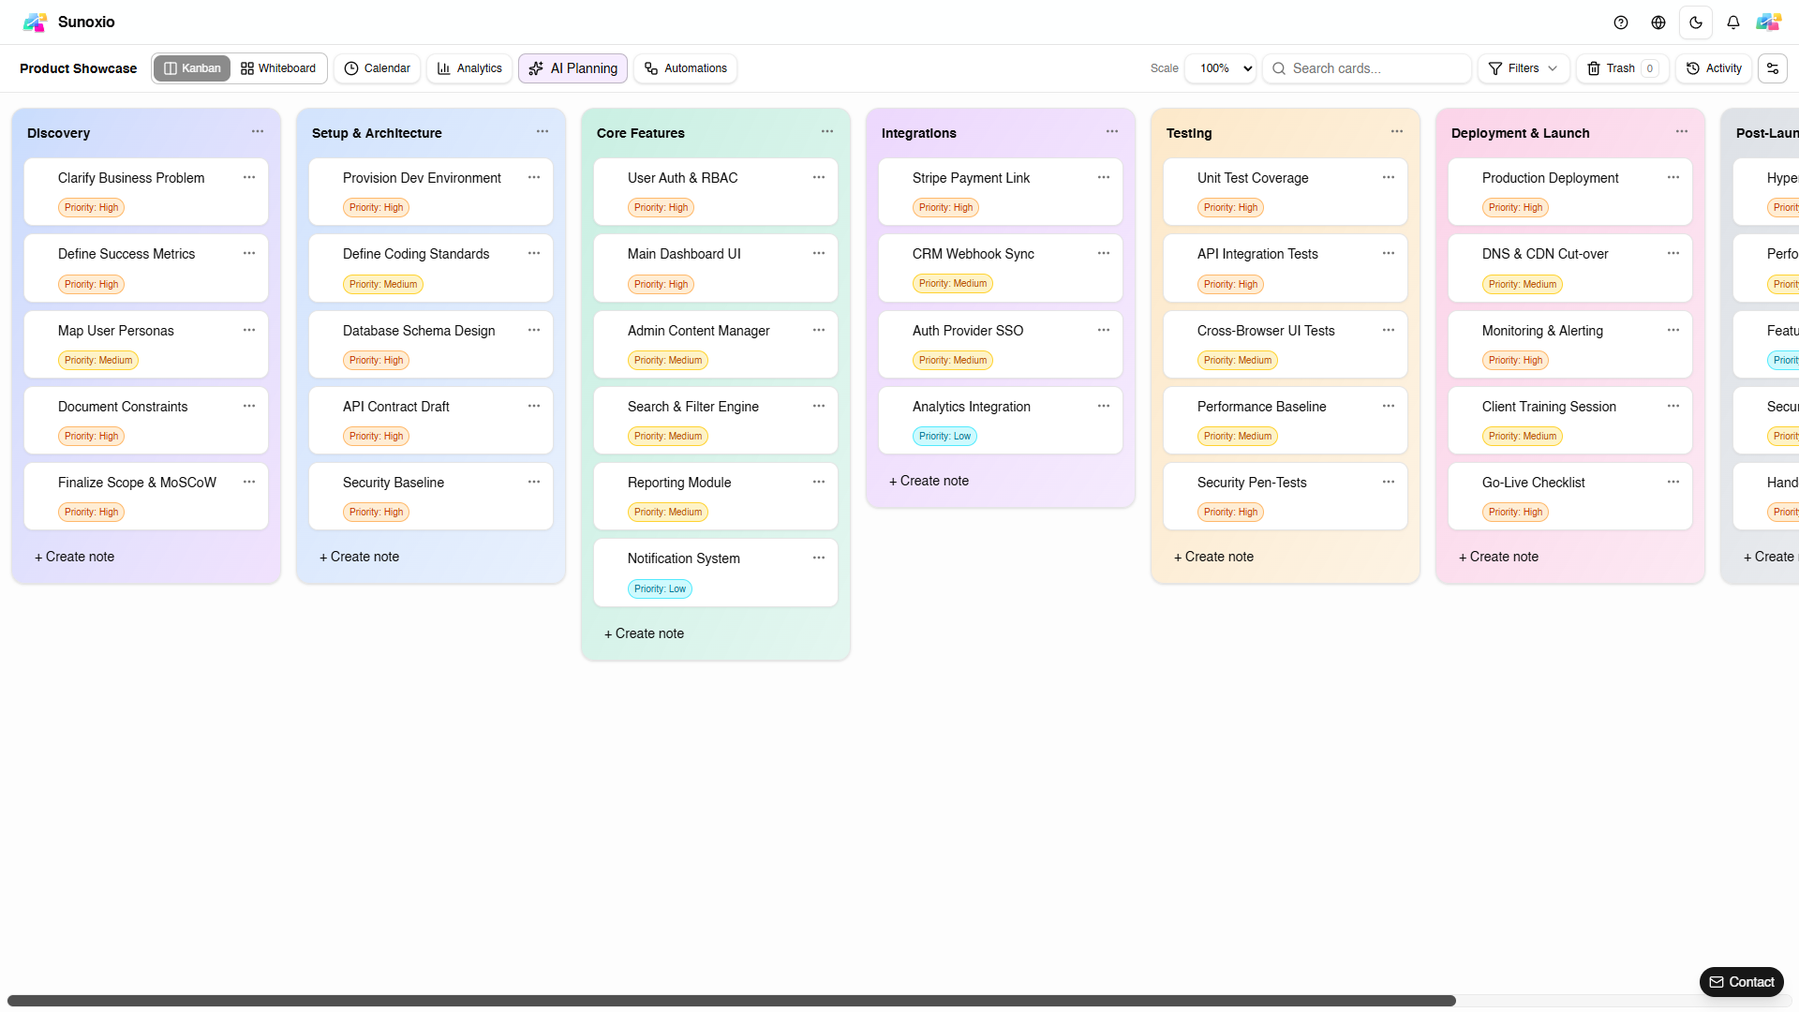Click the Sunoxio logo

pos(36,22)
